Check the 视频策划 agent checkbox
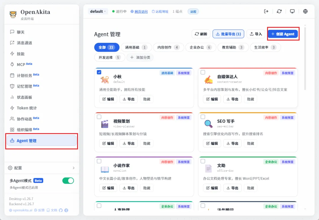Screen dimensions: 319x220 [x=99, y=117]
